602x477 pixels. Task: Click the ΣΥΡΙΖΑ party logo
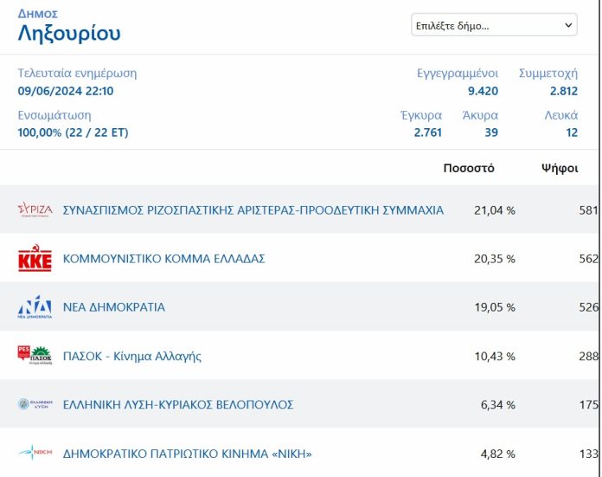pyautogui.click(x=35, y=209)
